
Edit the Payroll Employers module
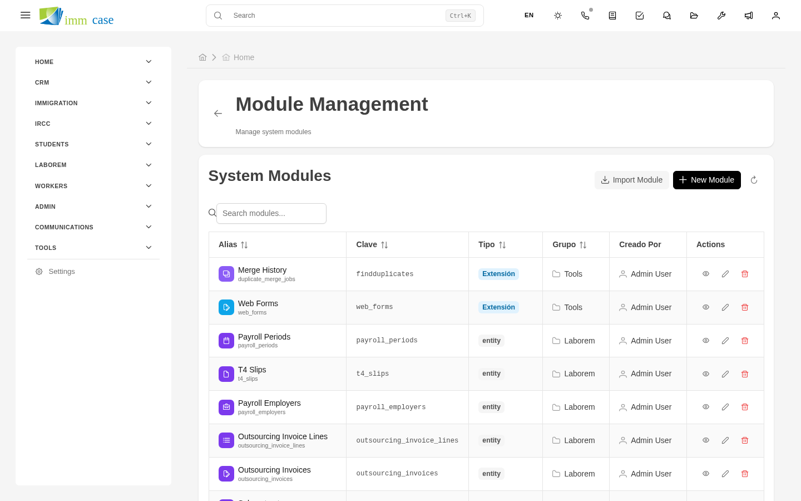click(x=725, y=407)
